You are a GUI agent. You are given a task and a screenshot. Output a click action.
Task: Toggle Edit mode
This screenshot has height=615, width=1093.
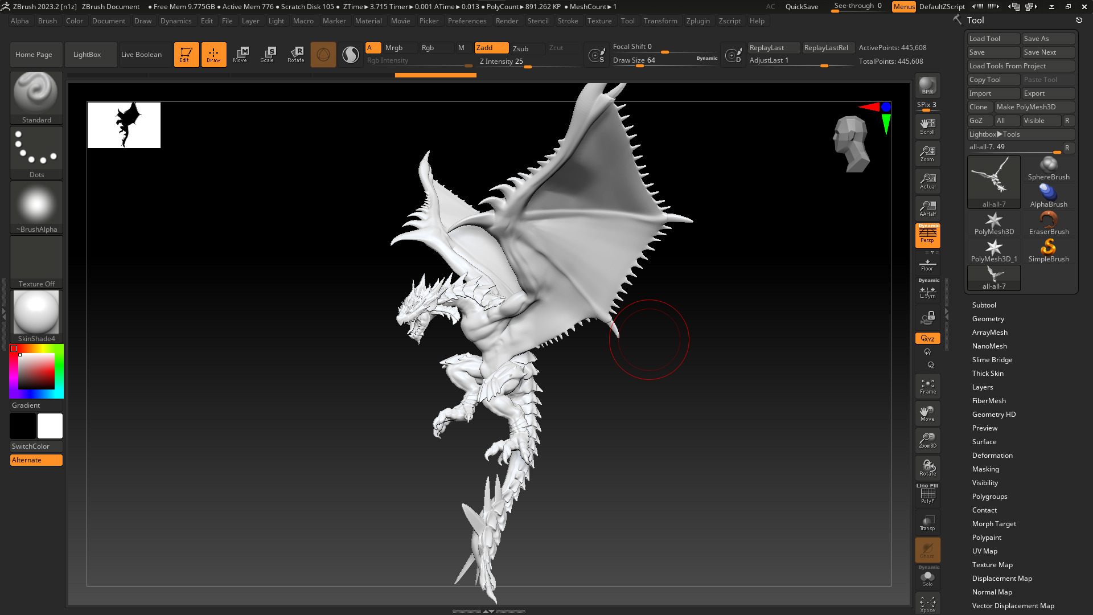[x=186, y=55]
